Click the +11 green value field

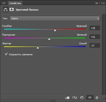[x=95, y=37]
